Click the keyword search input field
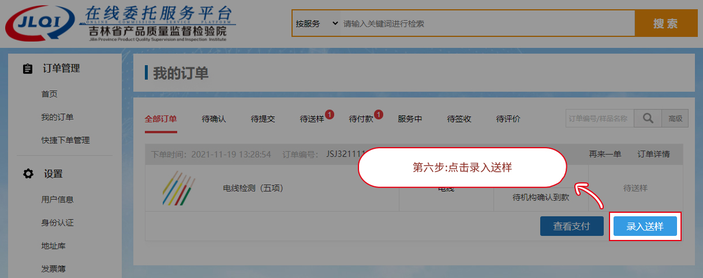Viewport: 703px width, 278px height. click(485, 24)
